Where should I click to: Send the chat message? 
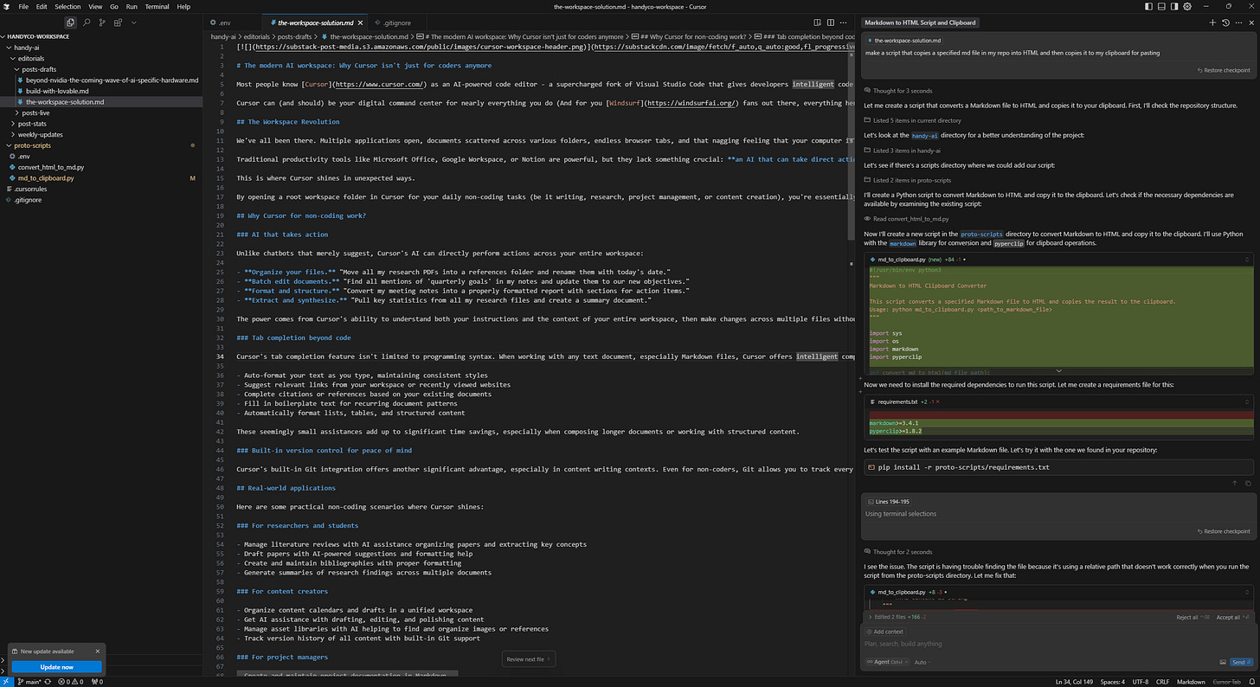(1240, 662)
